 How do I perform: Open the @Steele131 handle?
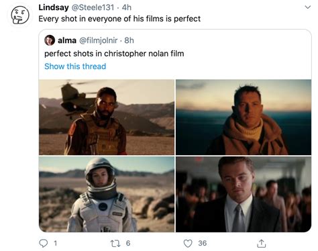(93, 7)
